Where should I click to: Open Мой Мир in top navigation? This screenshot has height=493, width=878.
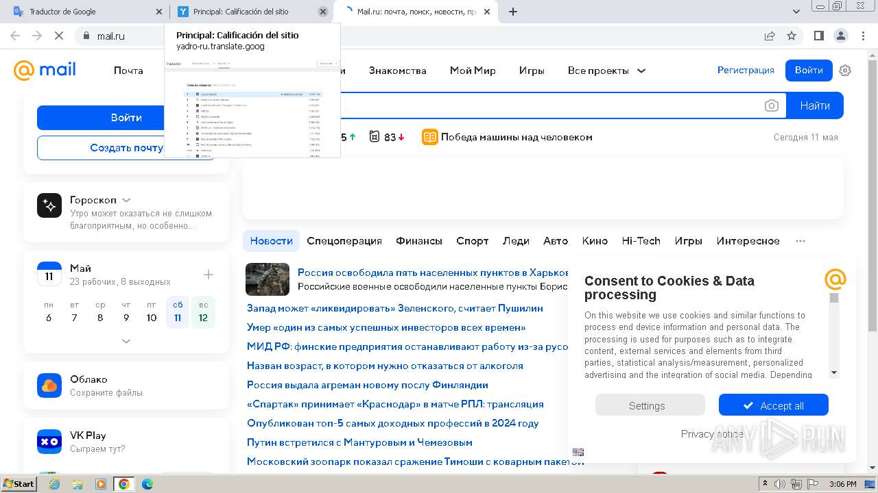point(473,71)
